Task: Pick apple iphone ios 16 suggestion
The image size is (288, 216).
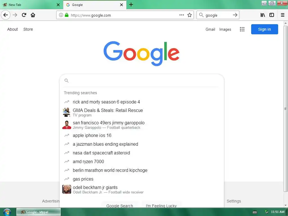Action: (142, 135)
